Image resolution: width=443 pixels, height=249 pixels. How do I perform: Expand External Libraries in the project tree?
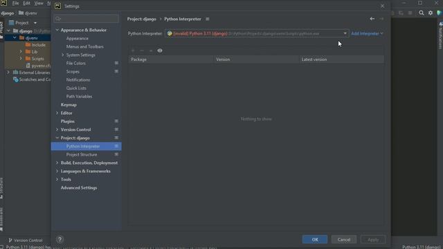point(8,73)
